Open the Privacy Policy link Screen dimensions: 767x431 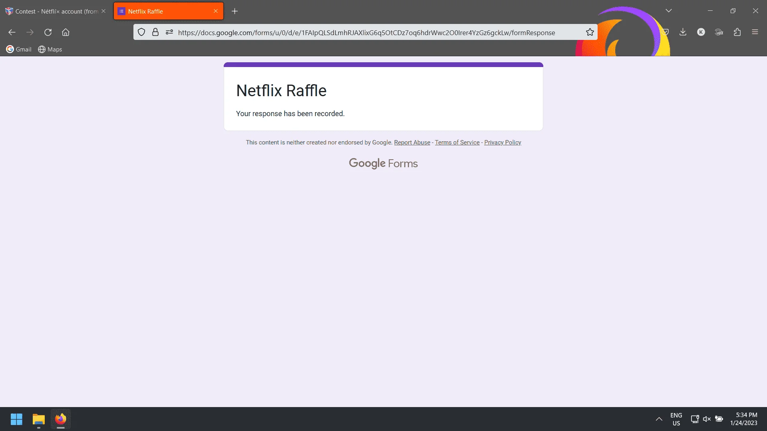pyautogui.click(x=503, y=142)
